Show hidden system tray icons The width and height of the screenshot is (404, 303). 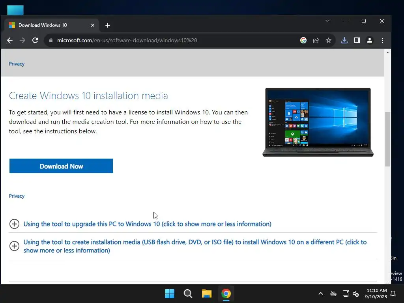[321, 294]
